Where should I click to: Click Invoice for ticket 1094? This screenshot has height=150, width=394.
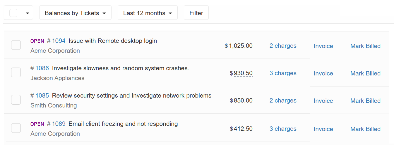click(323, 46)
